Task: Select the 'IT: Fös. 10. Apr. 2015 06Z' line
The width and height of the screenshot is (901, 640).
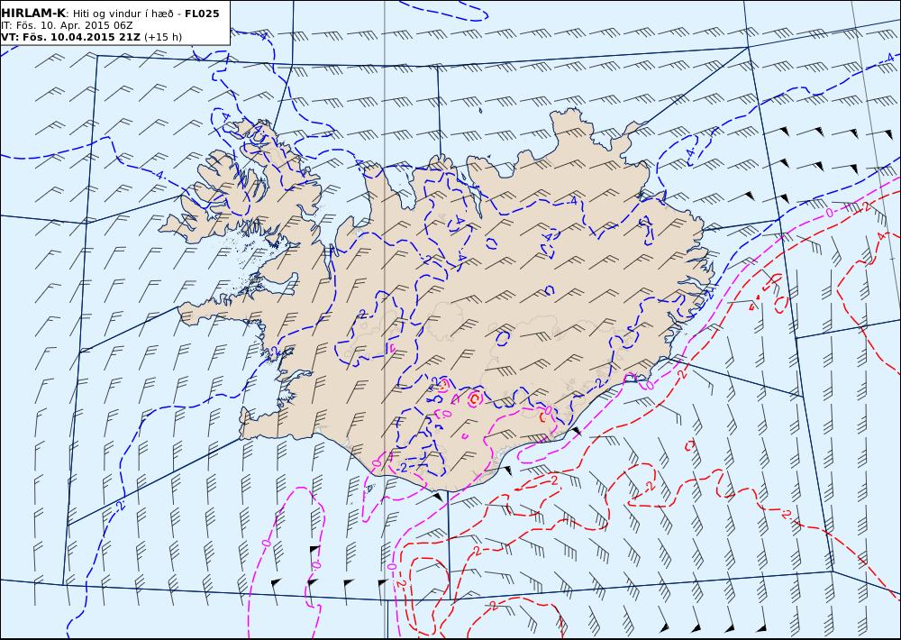Action: coord(68,25)
